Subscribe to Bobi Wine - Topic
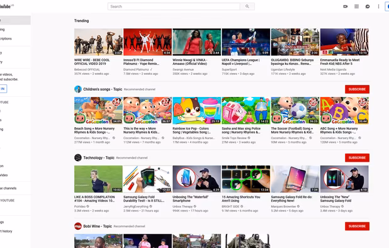 357,226
